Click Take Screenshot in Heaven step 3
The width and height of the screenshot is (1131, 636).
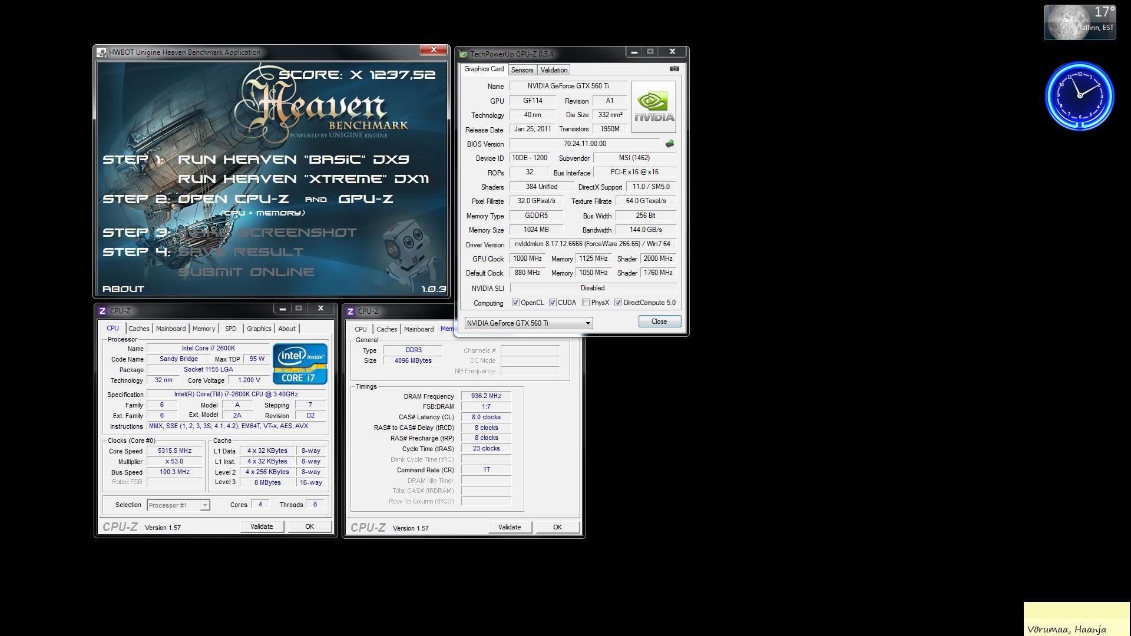click(267, 233)
